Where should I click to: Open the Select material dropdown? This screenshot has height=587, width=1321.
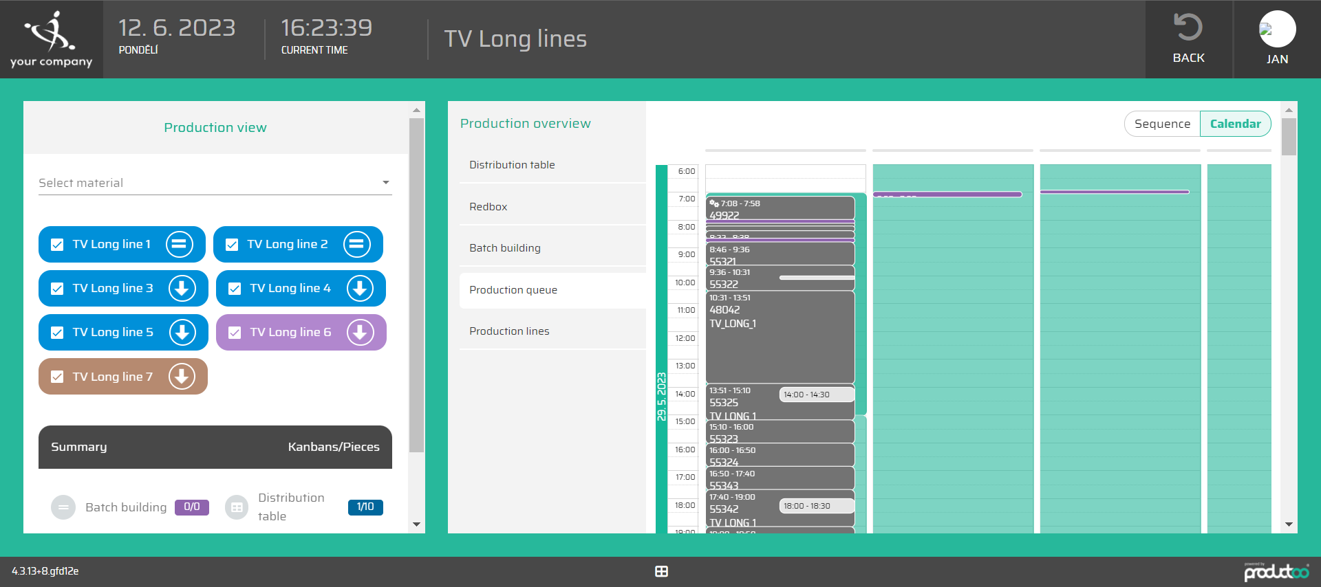215,183
